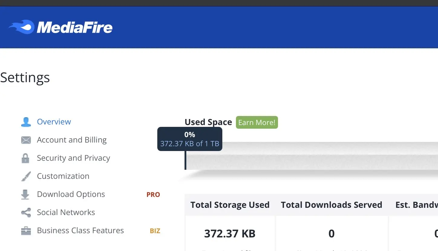Screen dimensions: 438x251
Task: Select Social Networks menu item
Action: tap(66, 212)
